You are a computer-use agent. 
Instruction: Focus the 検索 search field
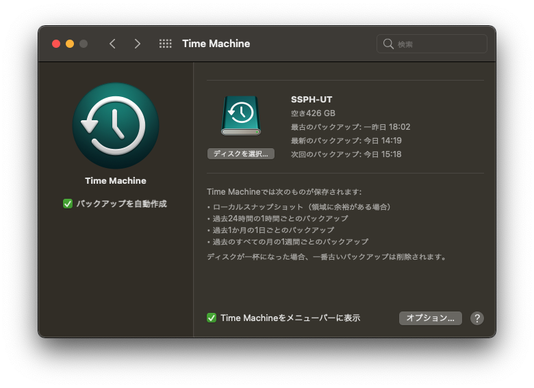[432, 44]
